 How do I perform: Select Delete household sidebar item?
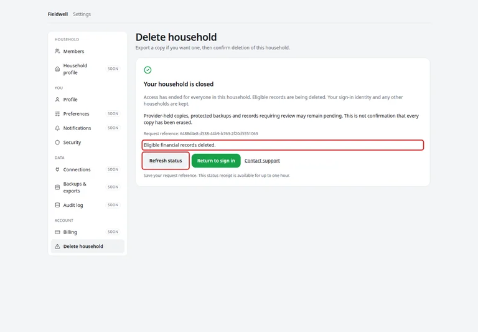pyautogui.click(x=88, y=247)
